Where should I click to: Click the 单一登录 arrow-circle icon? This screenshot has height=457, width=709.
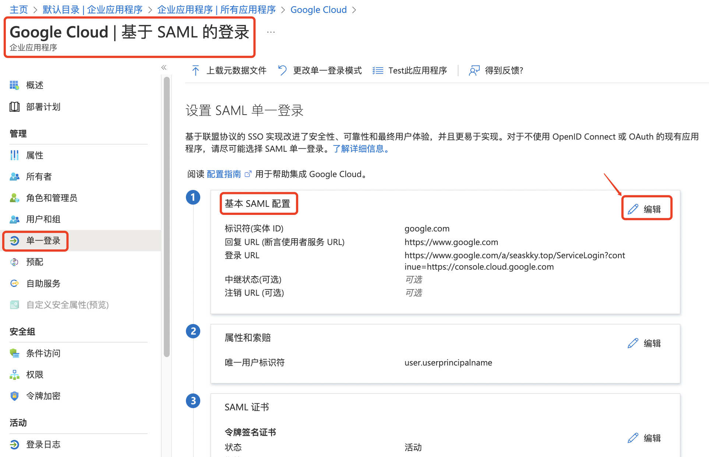tap(14, 241)
